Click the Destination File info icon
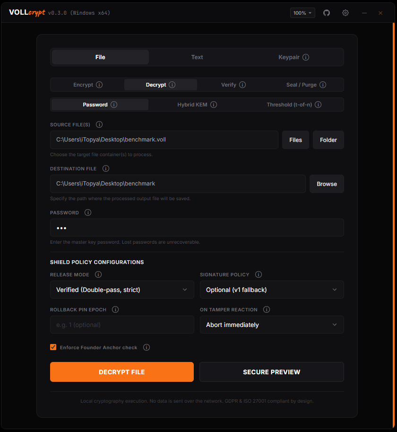The image size is (397, 432). click(106, 168)
